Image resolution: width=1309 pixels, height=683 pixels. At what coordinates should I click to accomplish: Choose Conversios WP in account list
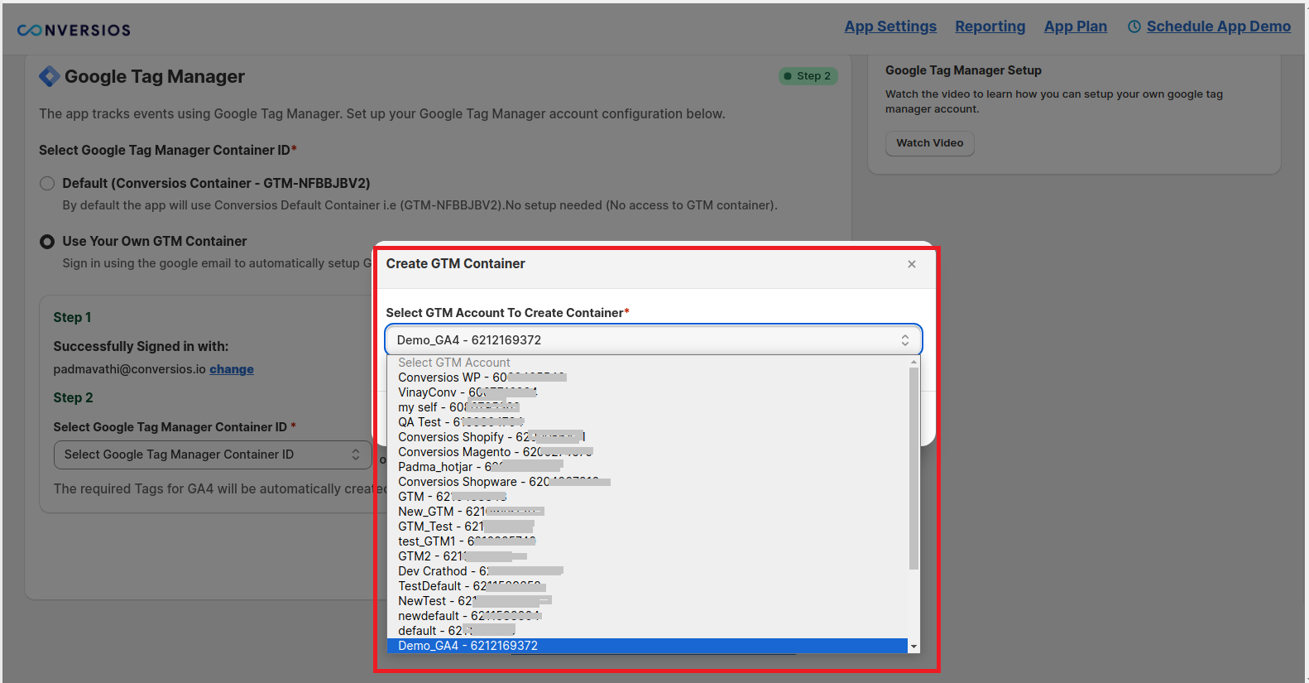pos(648,378)
